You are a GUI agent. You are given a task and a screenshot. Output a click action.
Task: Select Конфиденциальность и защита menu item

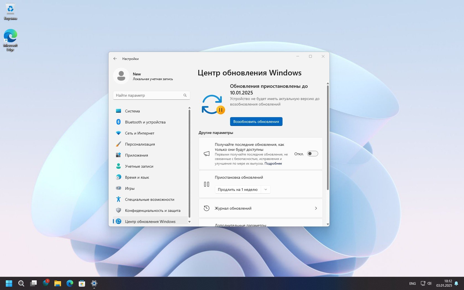click(x=152, y=210)
